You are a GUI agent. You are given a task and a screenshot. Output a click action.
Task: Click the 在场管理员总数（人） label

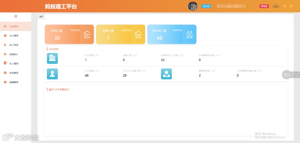(209, 55)
